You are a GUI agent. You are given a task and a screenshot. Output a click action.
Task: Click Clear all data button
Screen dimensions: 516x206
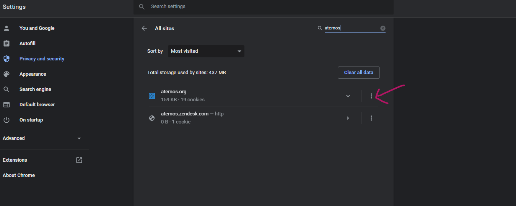[x=359, y=73]
